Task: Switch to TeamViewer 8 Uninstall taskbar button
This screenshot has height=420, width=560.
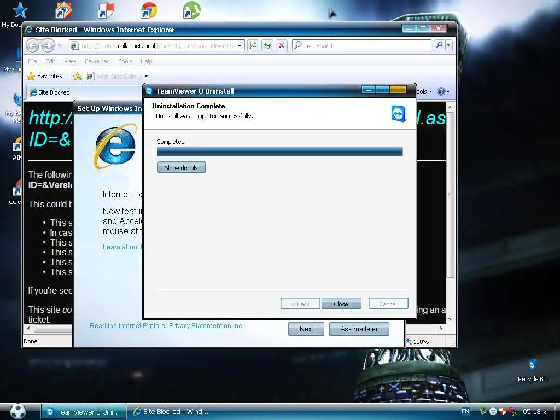Action: (84, 411)
